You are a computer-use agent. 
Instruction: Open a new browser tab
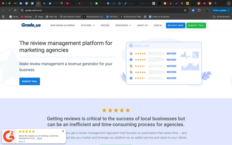(216, 3)
